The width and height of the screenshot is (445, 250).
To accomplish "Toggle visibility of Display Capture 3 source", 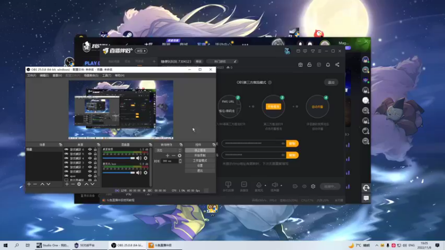I will click(90, 163).
